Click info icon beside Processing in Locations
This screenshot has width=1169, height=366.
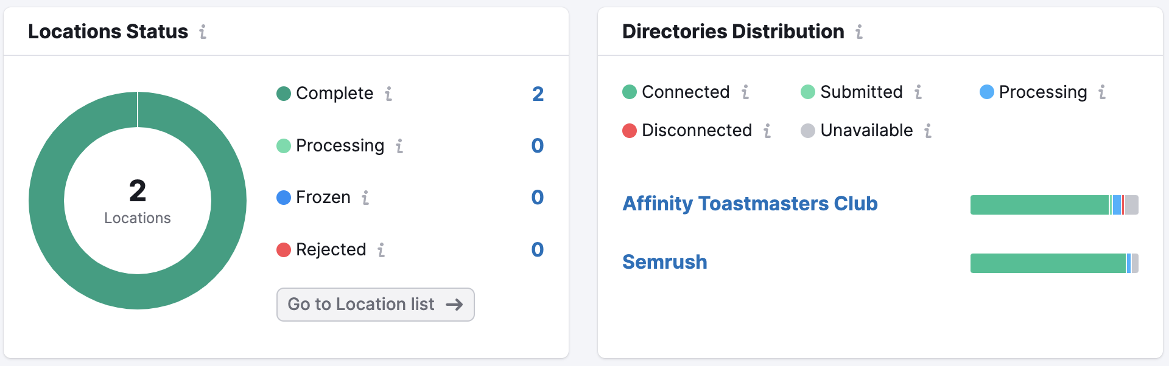pos(399,146)
